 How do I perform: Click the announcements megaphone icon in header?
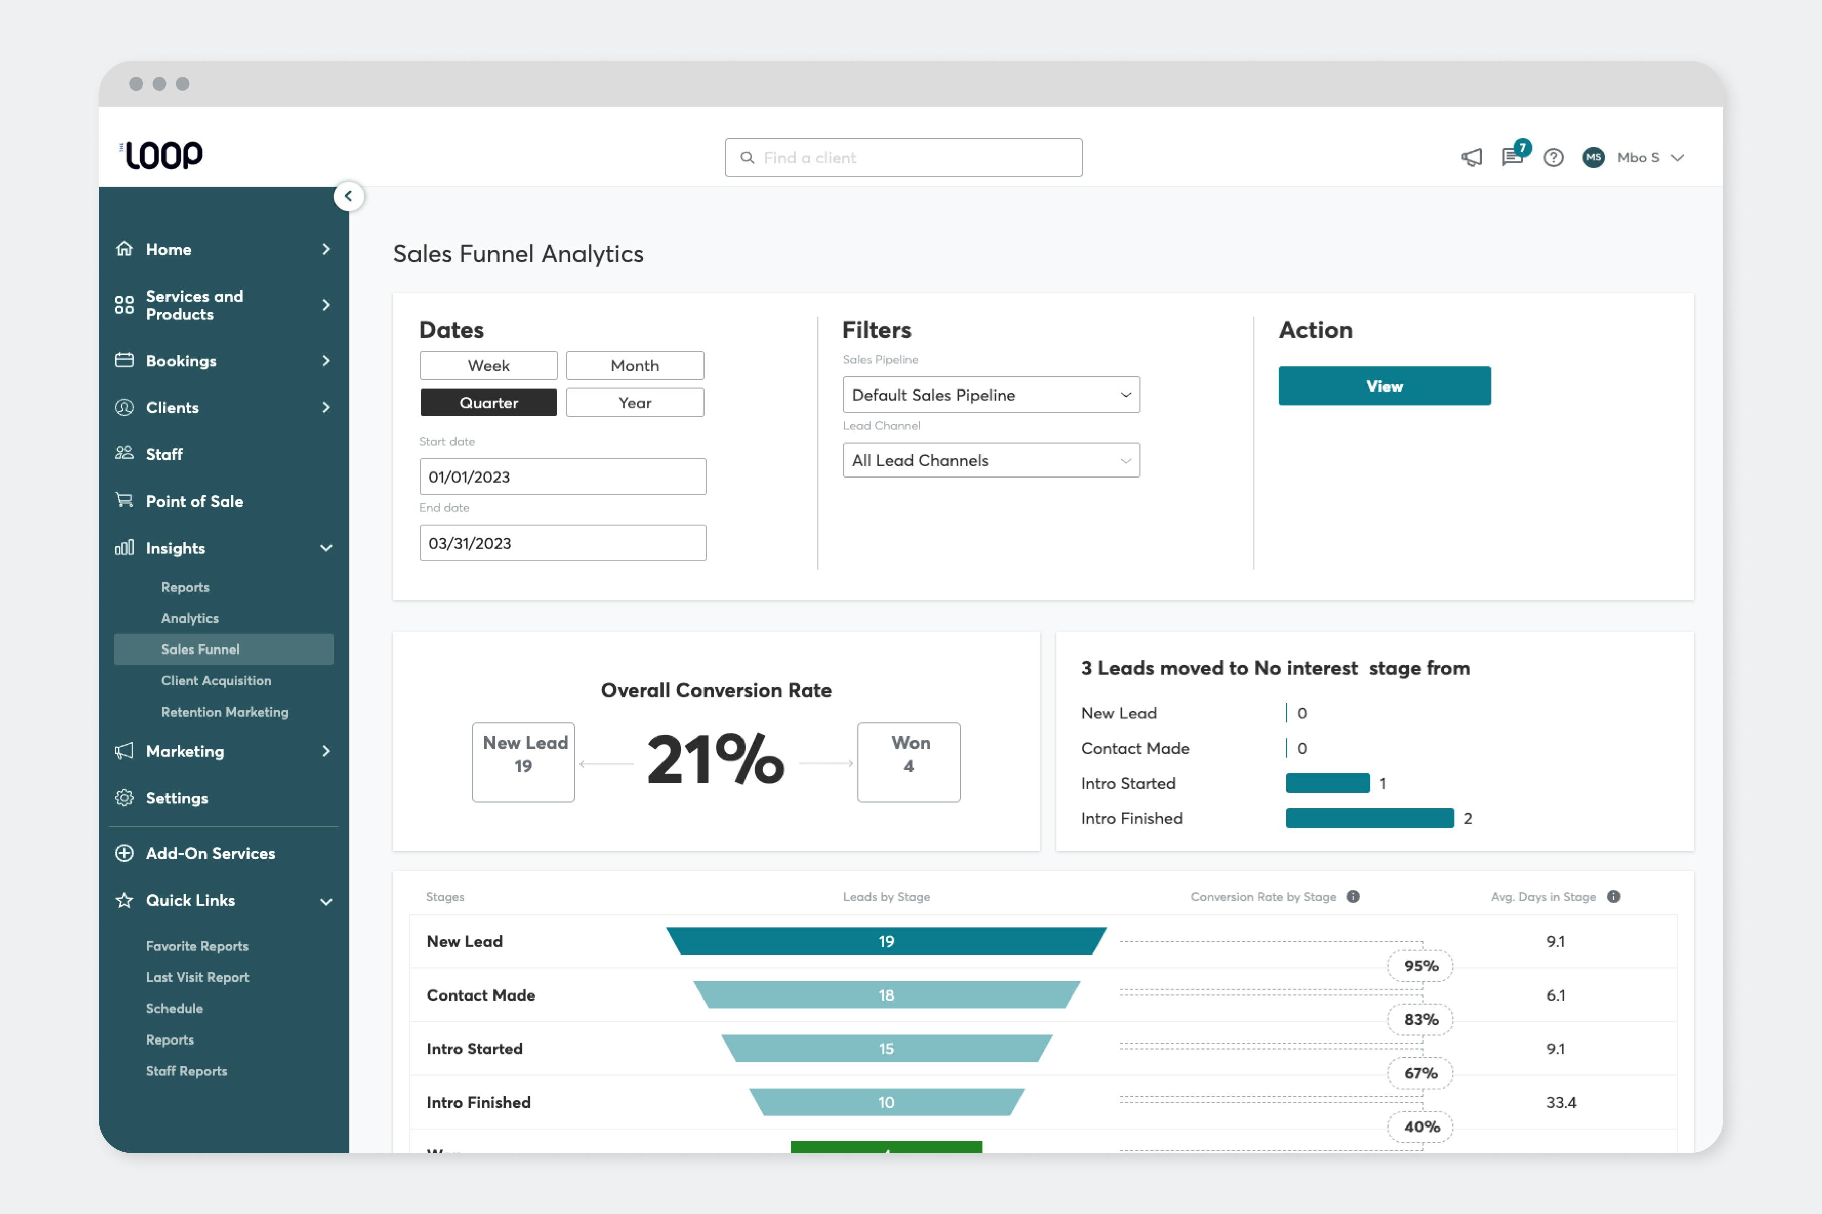(1471, 158)
